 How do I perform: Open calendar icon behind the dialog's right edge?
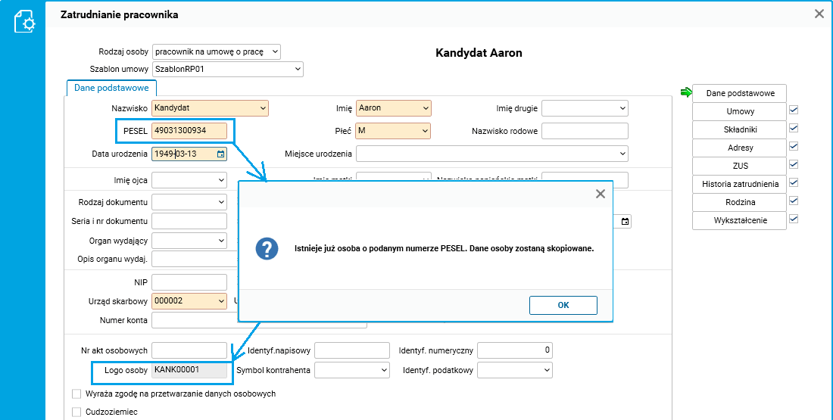point(626,221)
